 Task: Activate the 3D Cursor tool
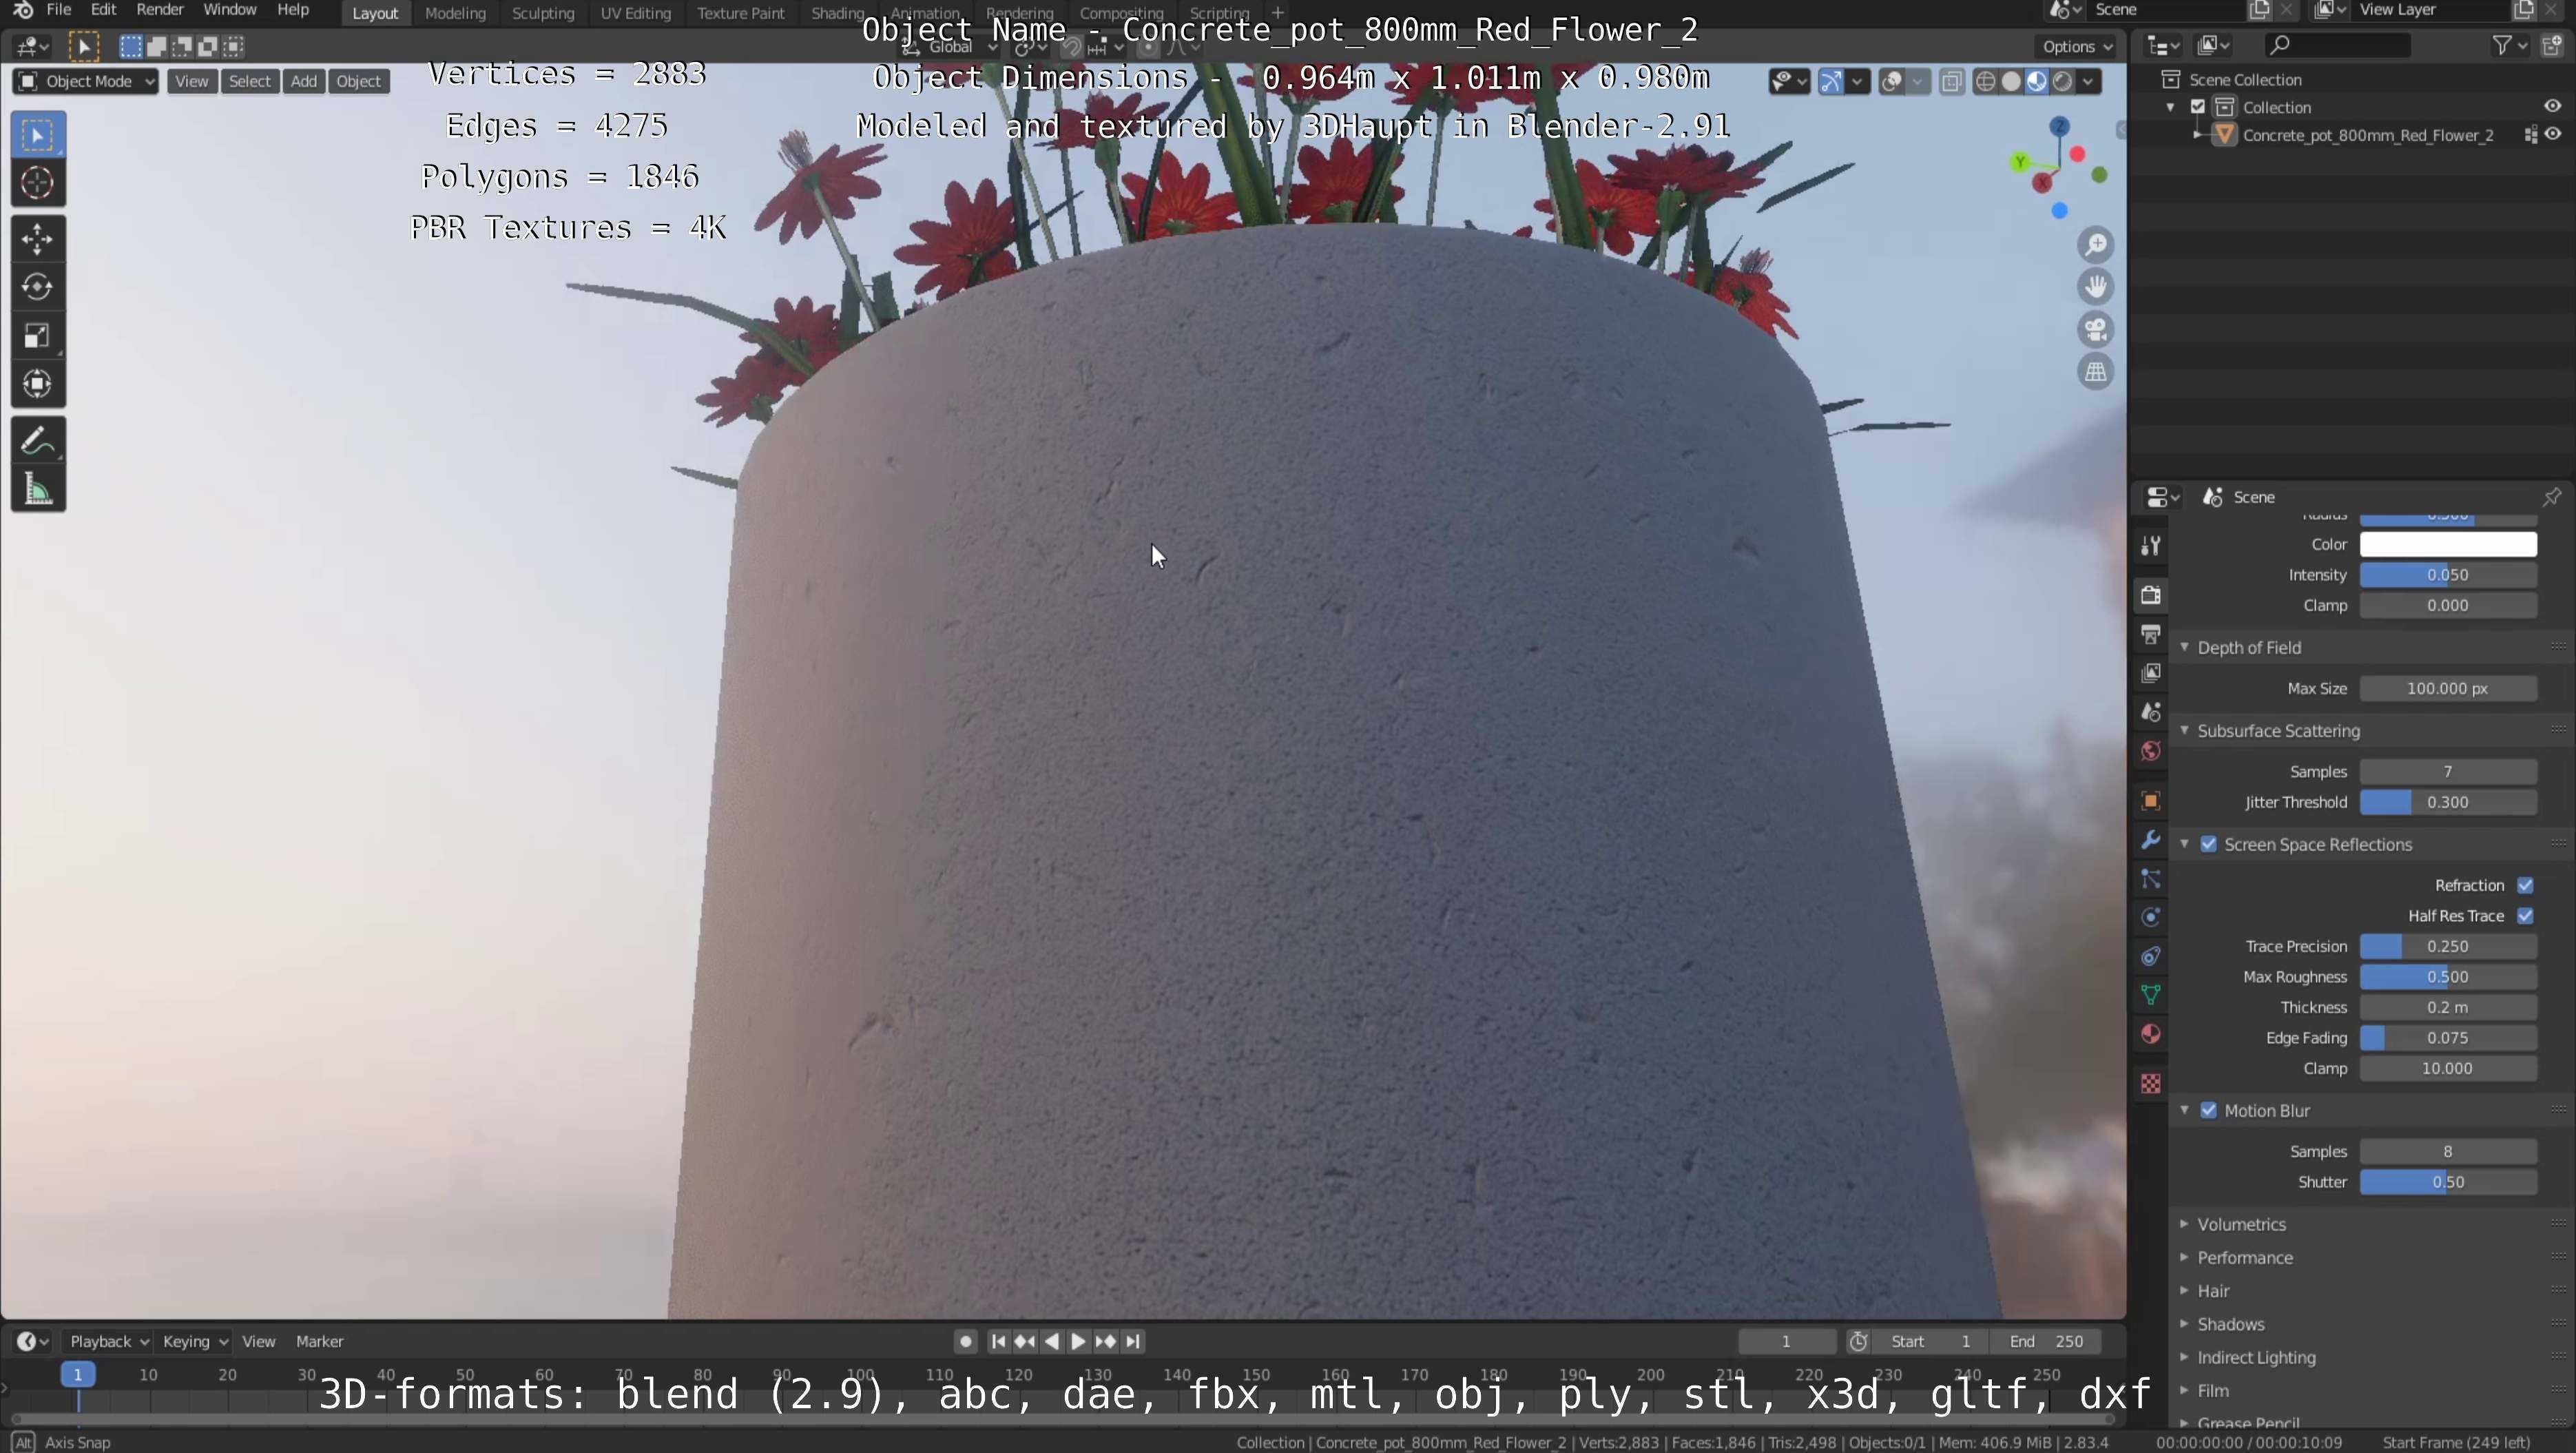pos(38,183)
